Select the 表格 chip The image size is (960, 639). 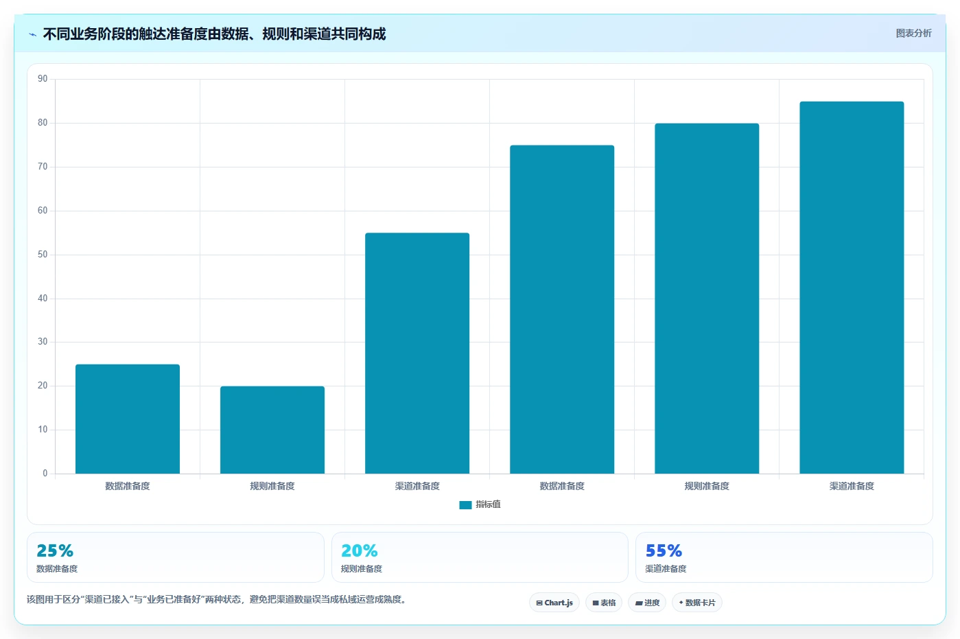[x=604, y=603]
